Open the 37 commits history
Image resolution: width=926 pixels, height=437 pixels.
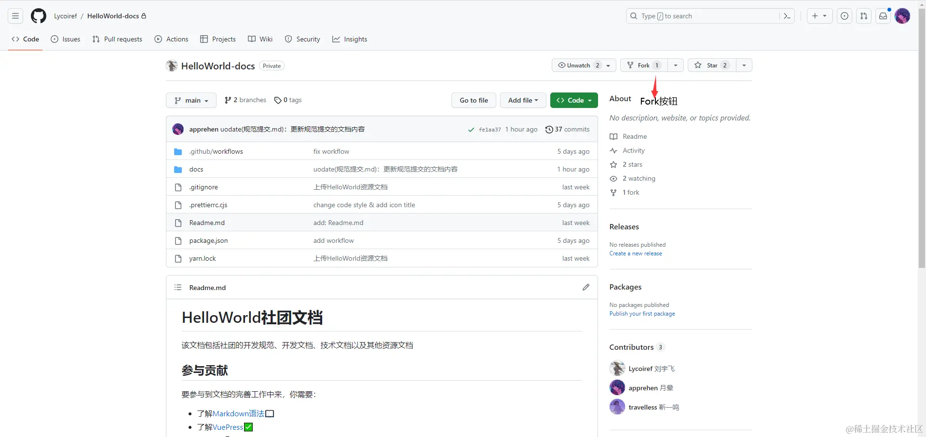pyautogui.click(x=567, y=129)
